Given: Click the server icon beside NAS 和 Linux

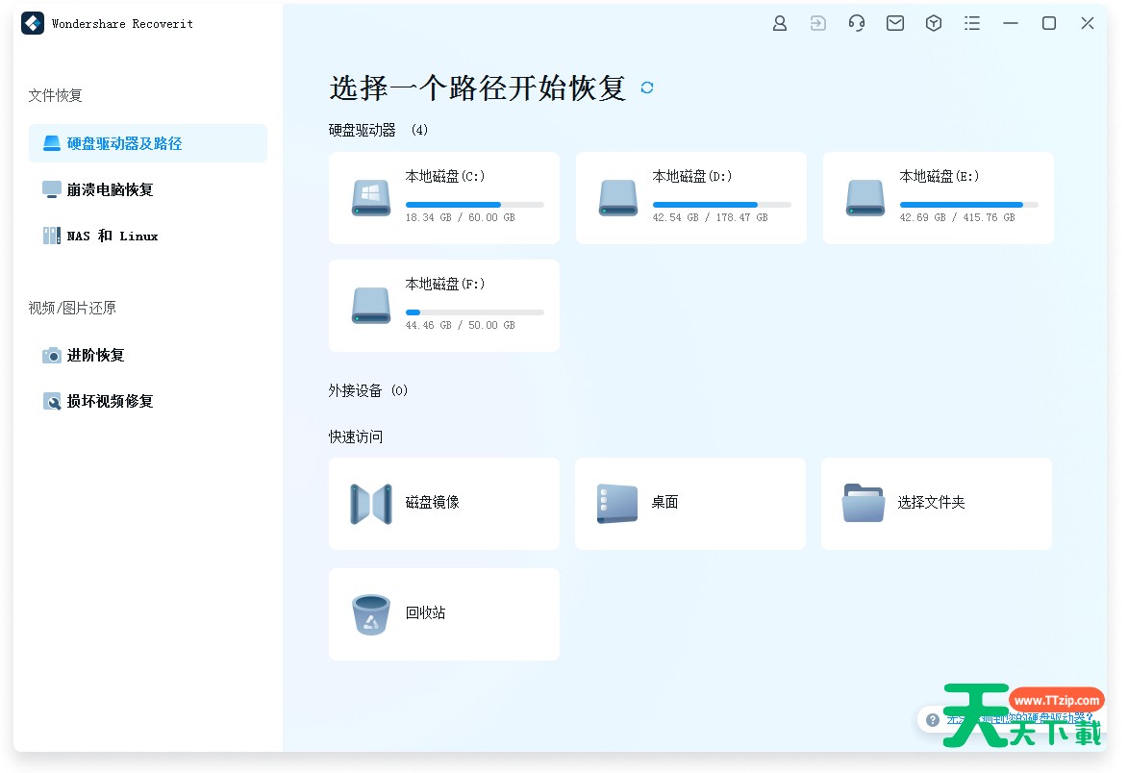Looking at the screenshot, I should click(x=52, y=236).
